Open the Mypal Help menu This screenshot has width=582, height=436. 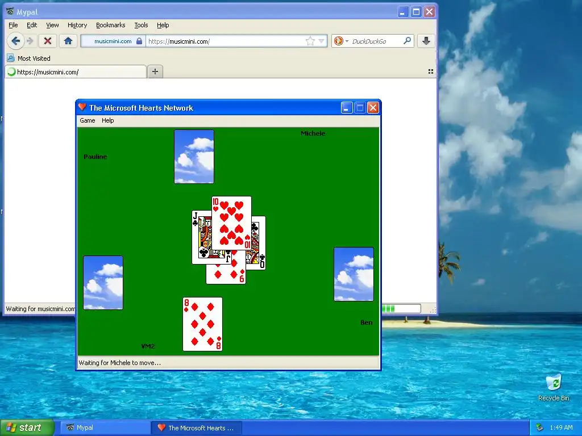pos(163,25)
